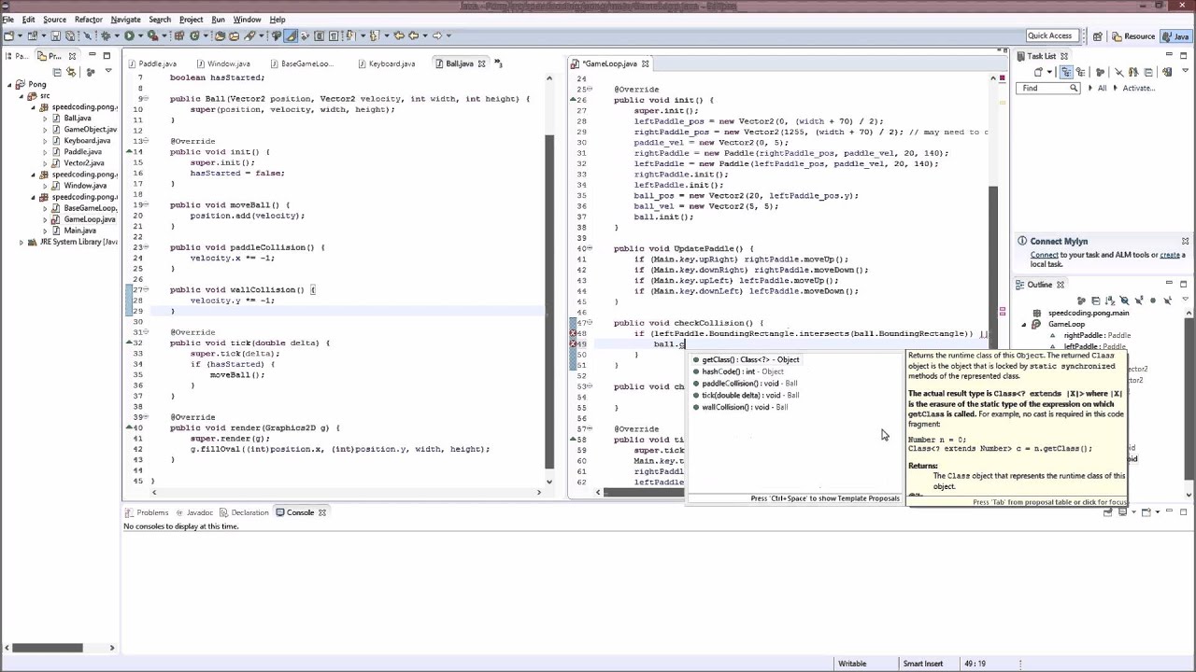This screenshot has height=672, width=1196.
Task: Toggle Hide Completed Tasks icon in Task List
Action: (x=1133, y=72)
